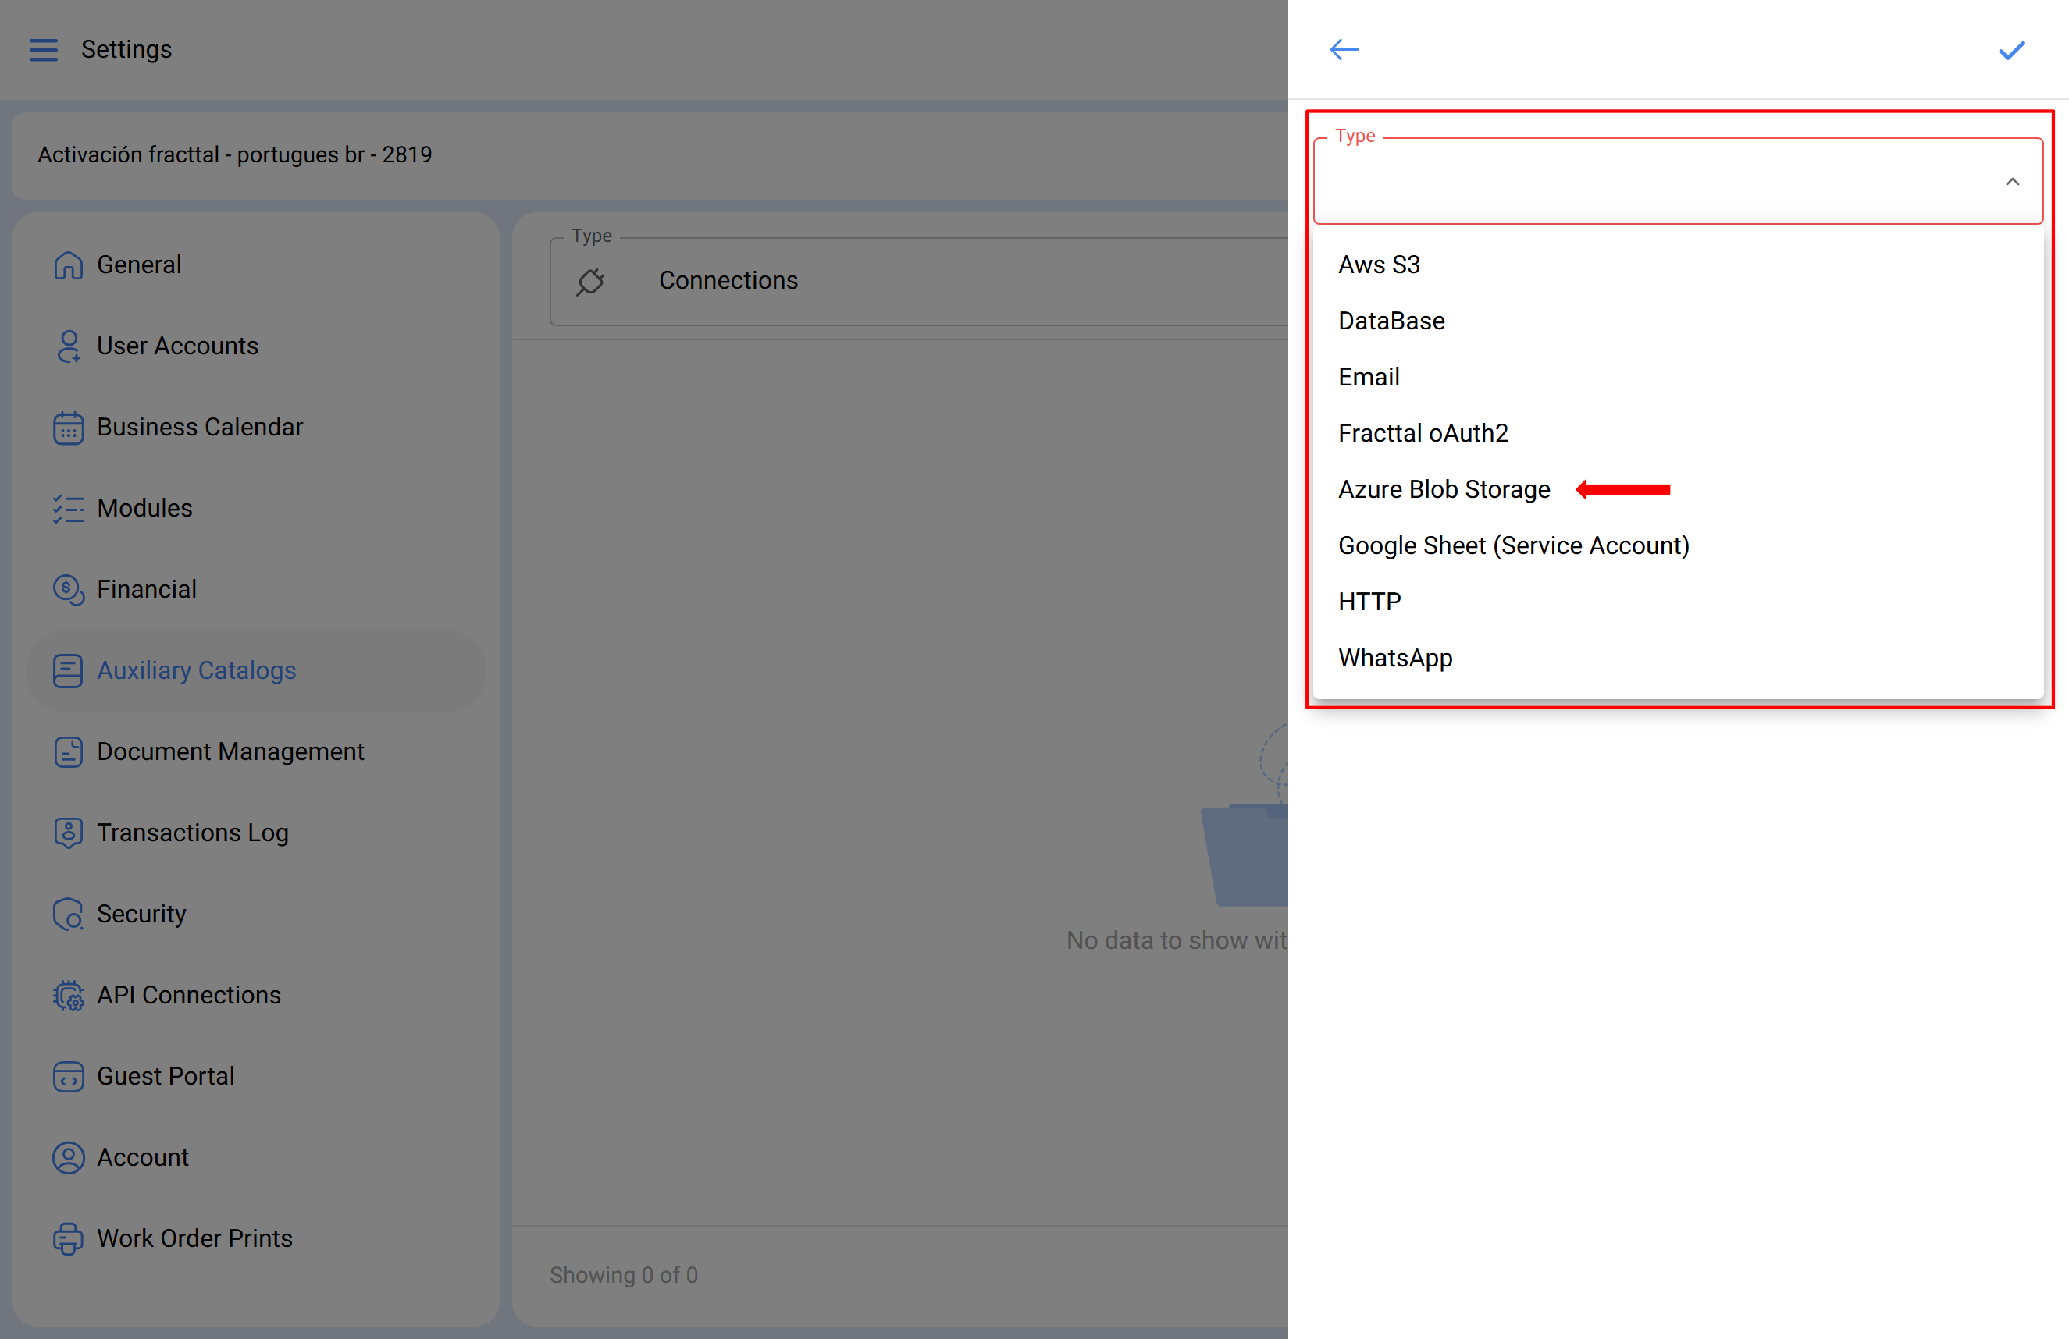
Task: Click the confirm checkmark icon
Action: point(2012,51)
